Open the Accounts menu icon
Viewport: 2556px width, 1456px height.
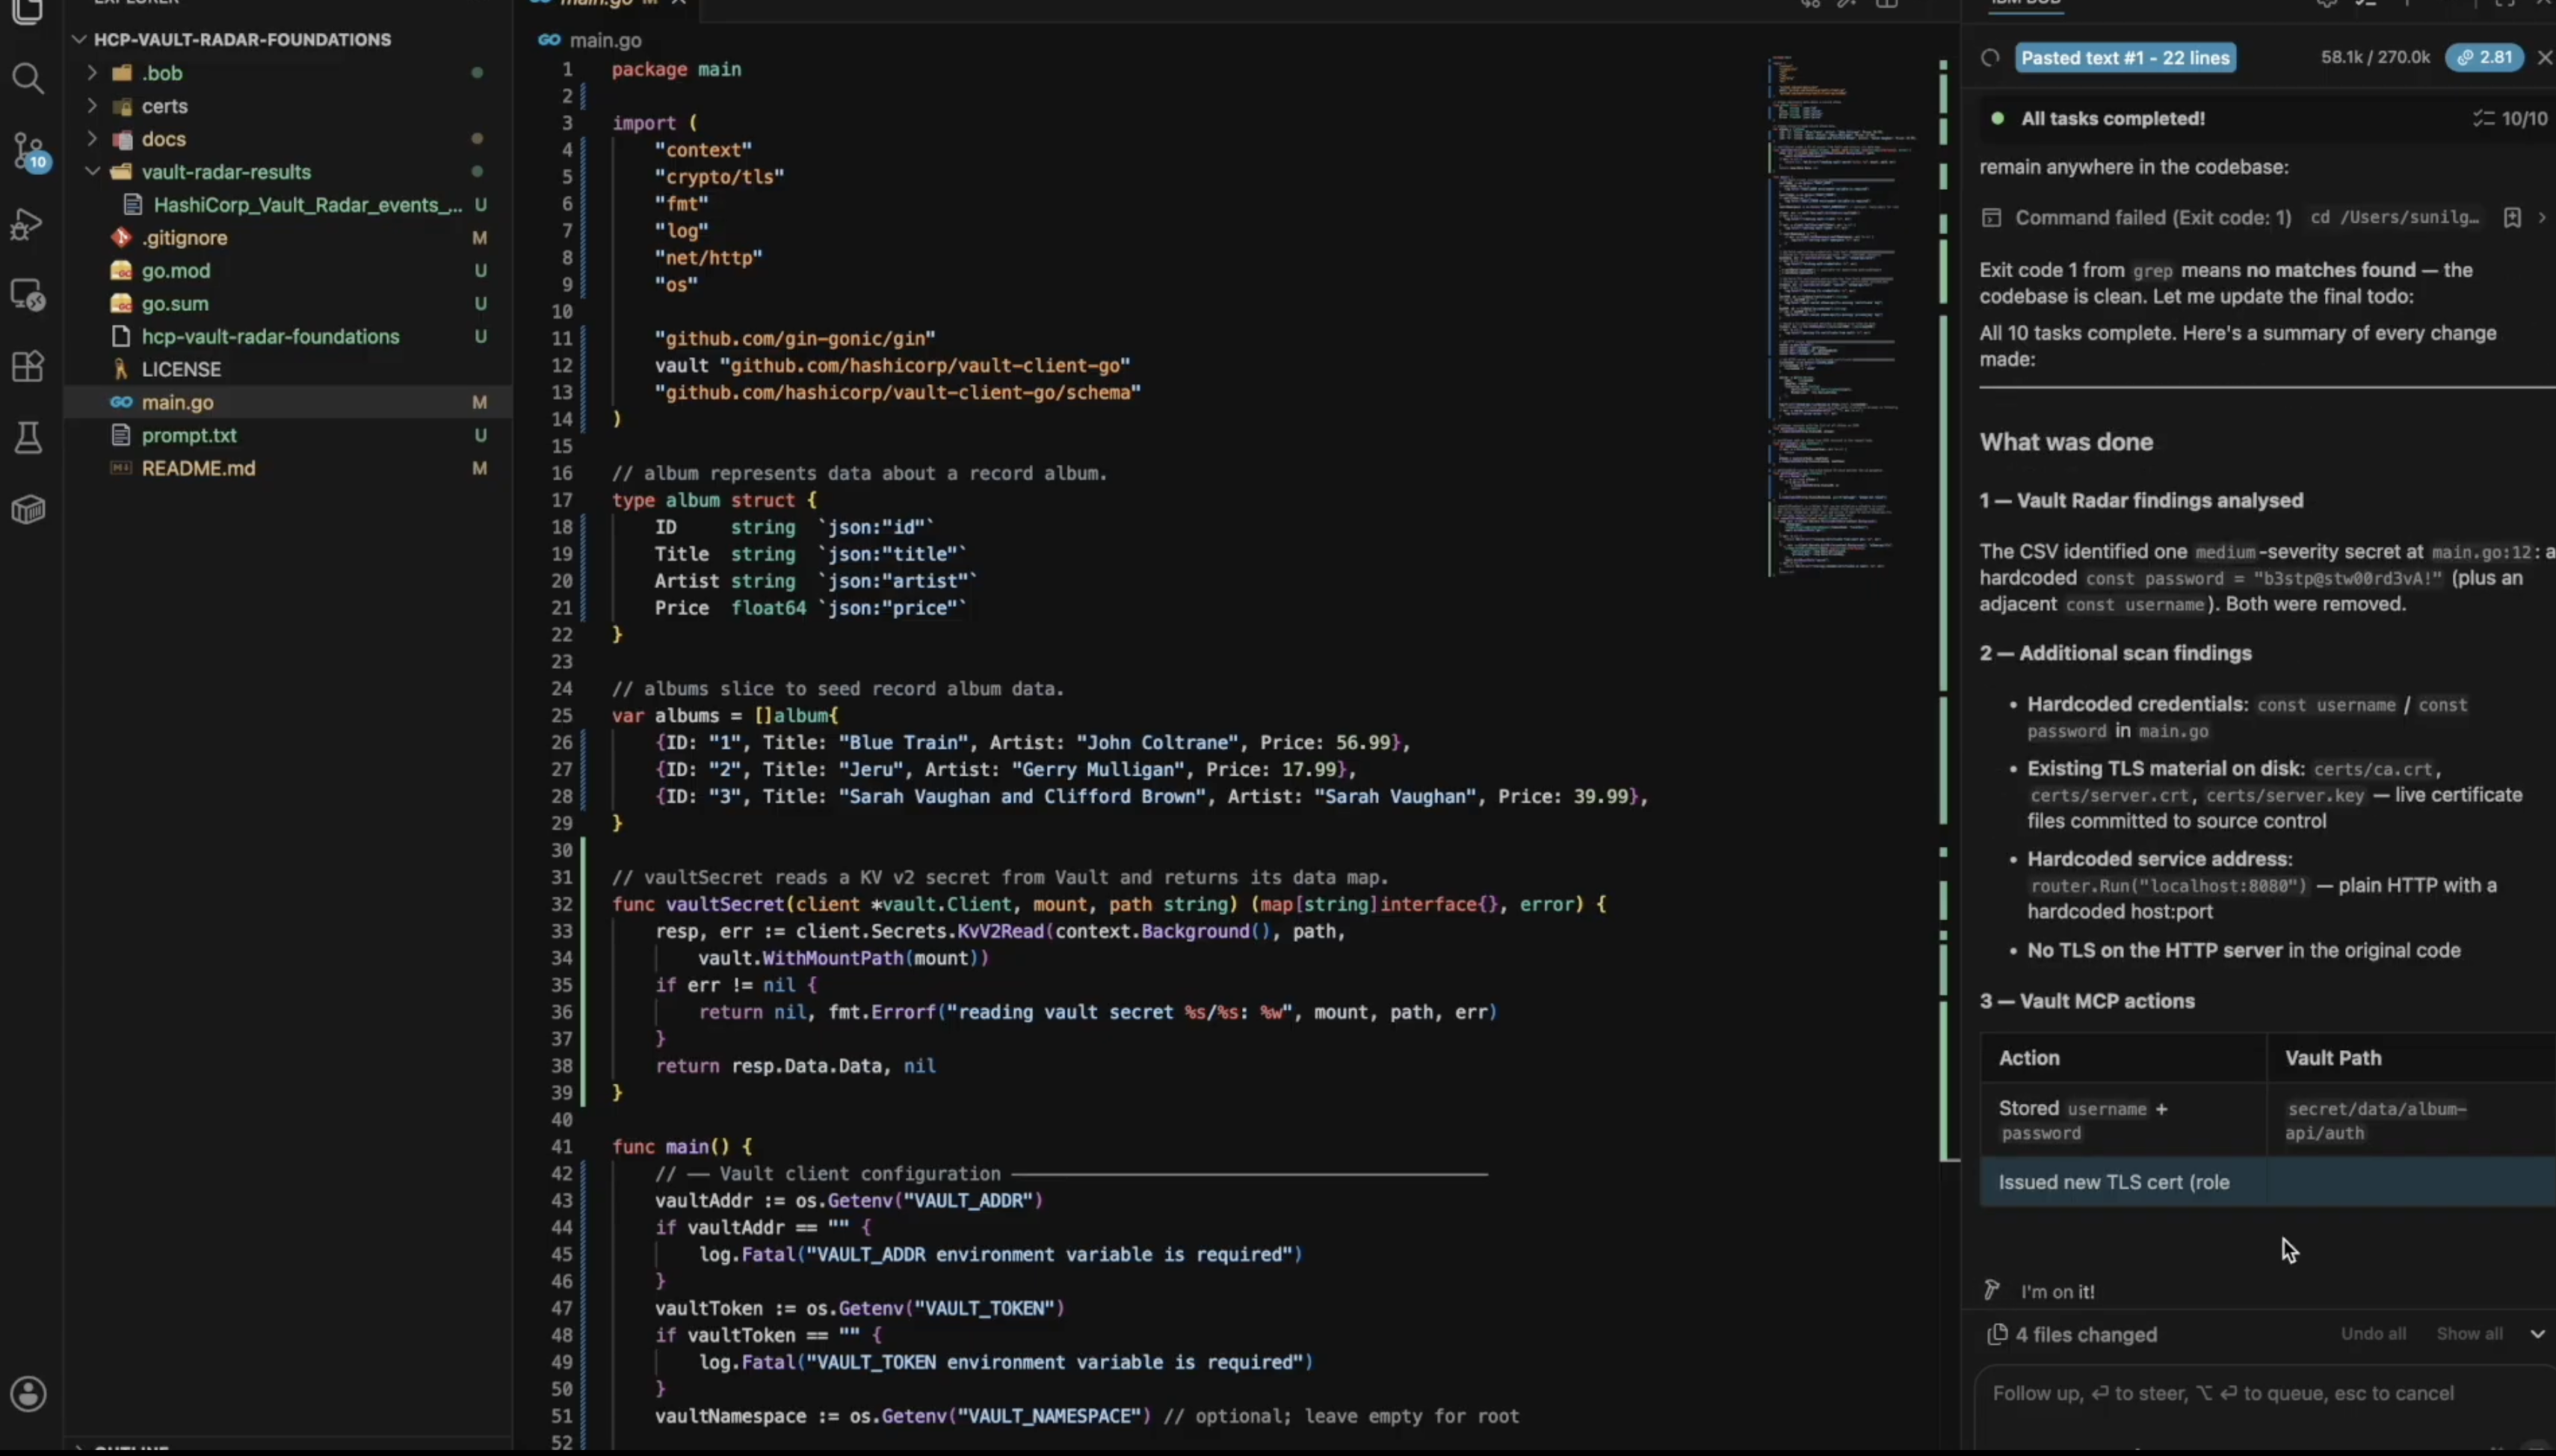28,1393
